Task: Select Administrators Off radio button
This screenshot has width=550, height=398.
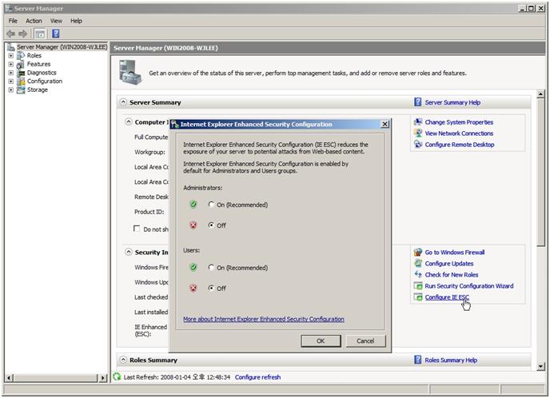Action: [x=211, y=225]
